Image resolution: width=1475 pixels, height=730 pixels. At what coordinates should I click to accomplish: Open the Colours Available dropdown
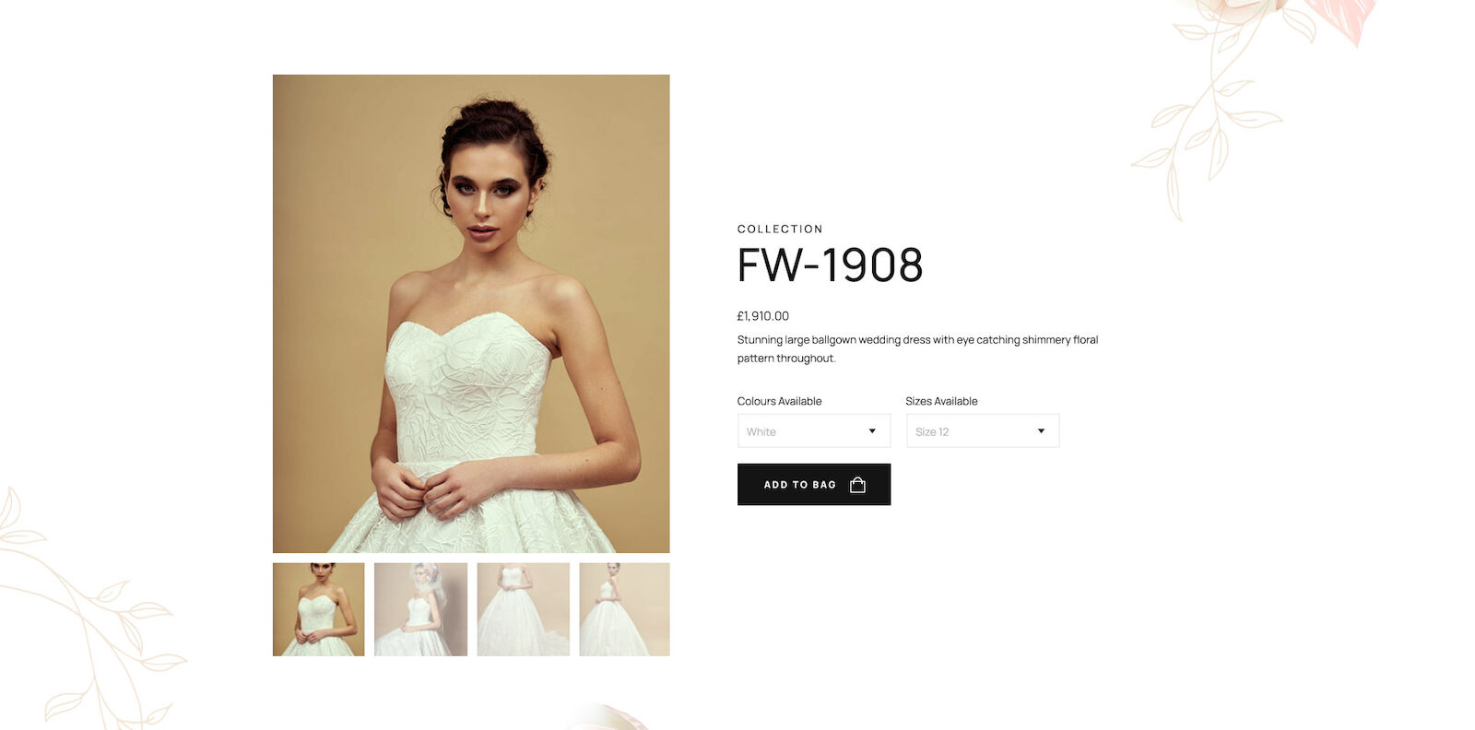(x=814, y=431)
